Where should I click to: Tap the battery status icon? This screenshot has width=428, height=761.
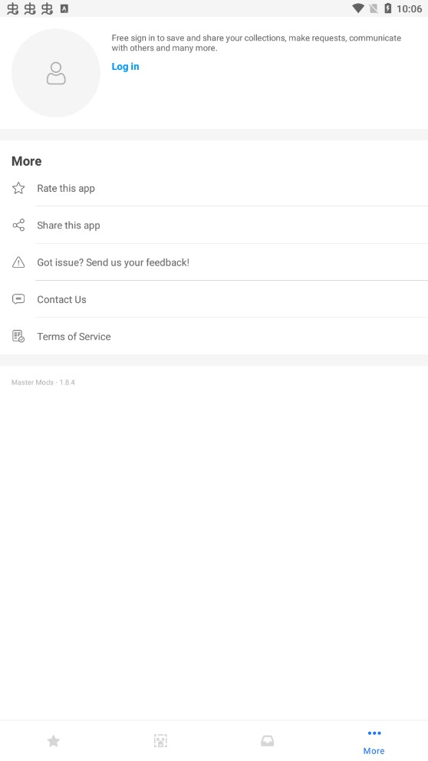tap(387, 8)
